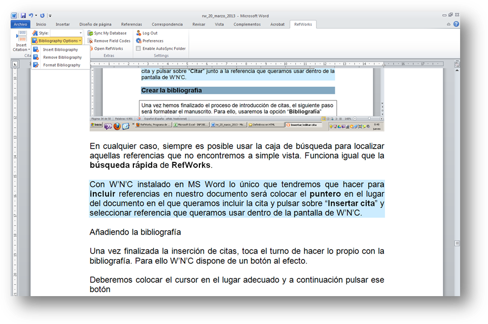This screenshot has height=324, width=488.
Task: Click Remove Field Codes
Action: pyautogui.click(x=109, y=41)
